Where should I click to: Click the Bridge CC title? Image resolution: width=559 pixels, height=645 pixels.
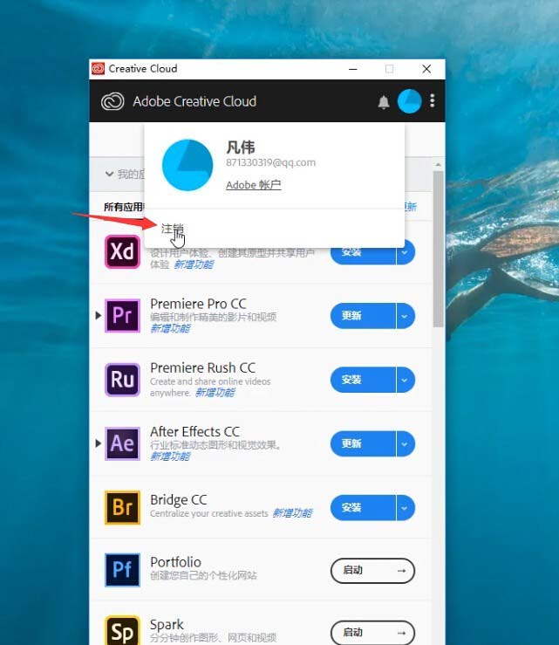tap(179, 500)
